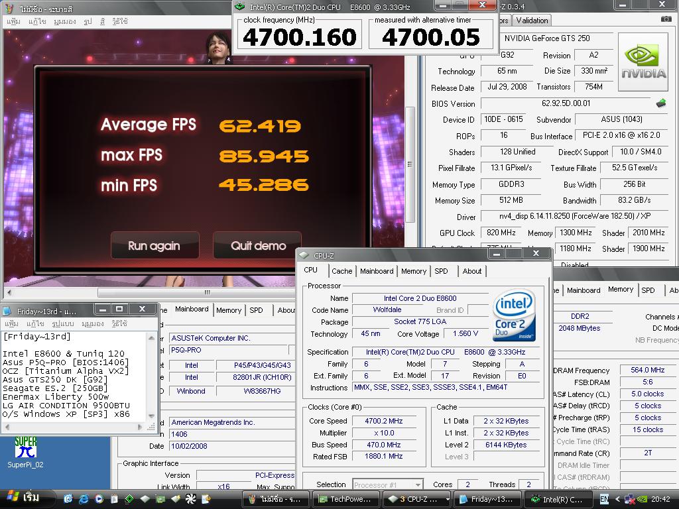Switch to the Friday~13 Notepad taskbar button
The width and height of the screenshot is (679, 509).
tap(488, 499)
